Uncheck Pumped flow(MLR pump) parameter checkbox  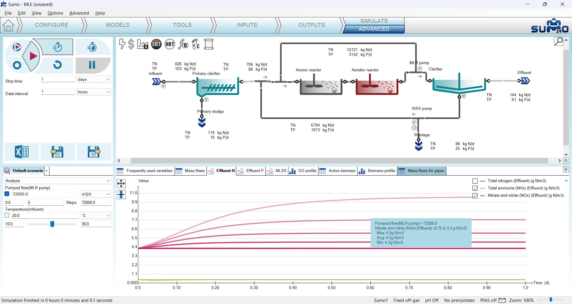(x=7, y=194)
